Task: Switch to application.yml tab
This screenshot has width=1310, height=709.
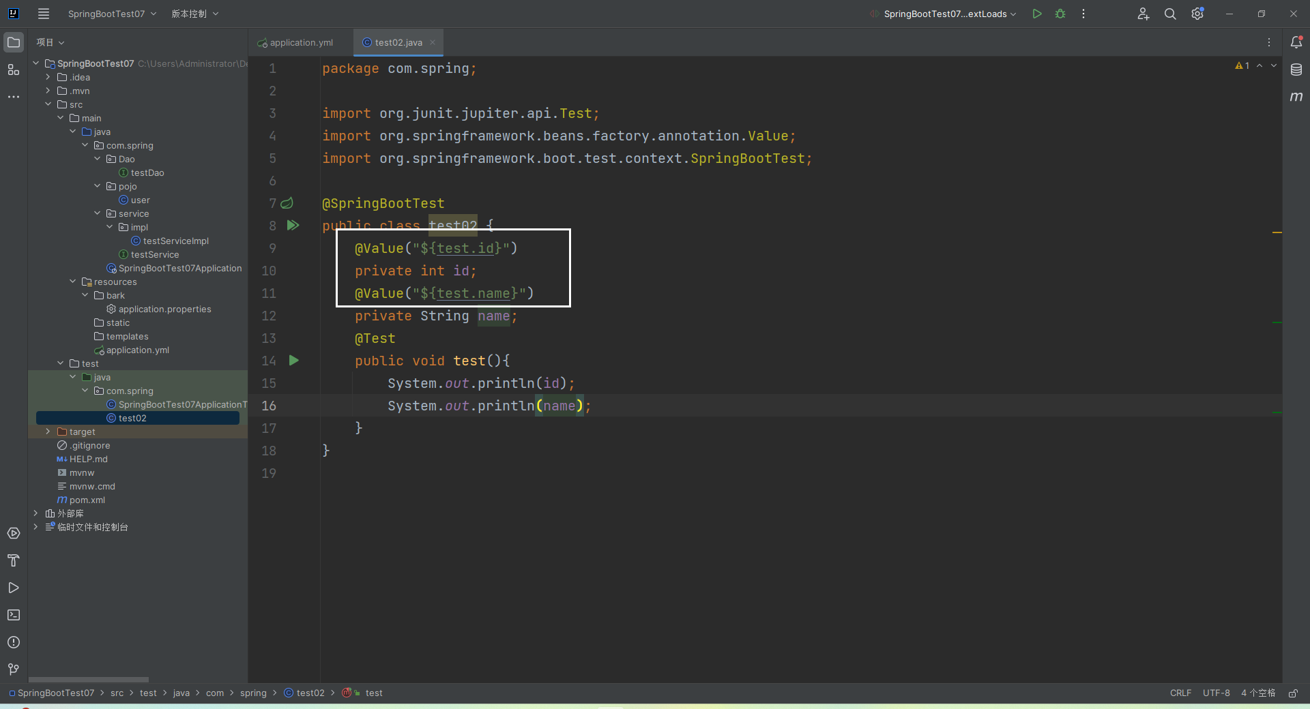Action: (295, 42)
